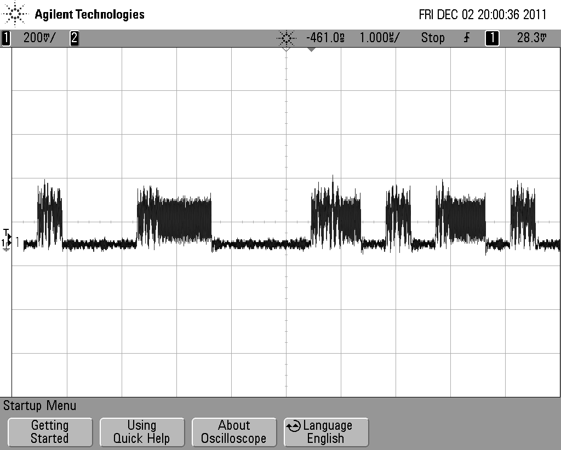Click the Language rotate knob icon
561x450 pixels.
click(x=294, y=426)
